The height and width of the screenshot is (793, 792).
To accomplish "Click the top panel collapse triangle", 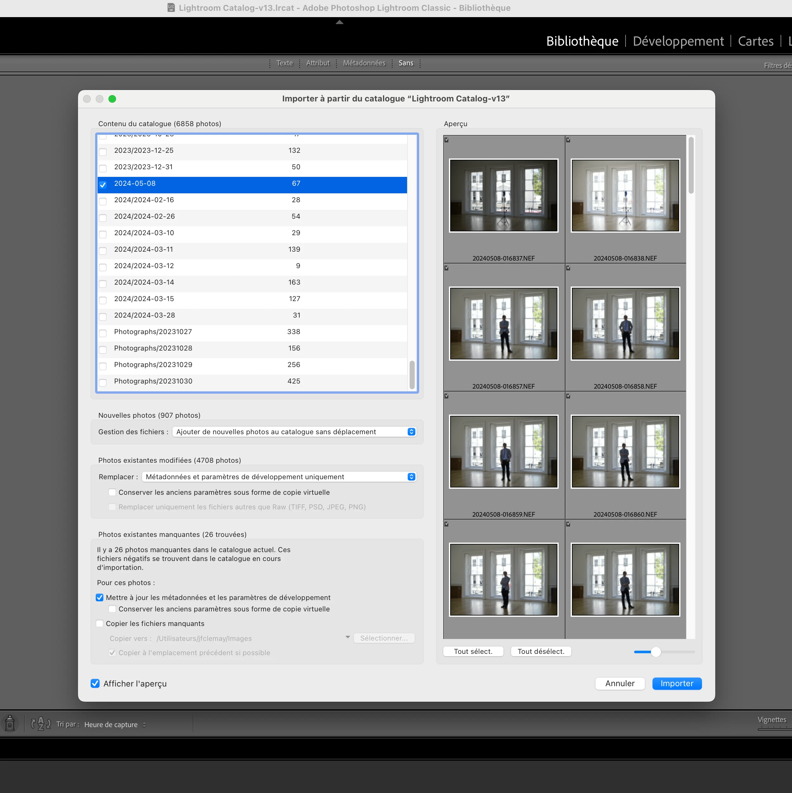I will (339, 23).
